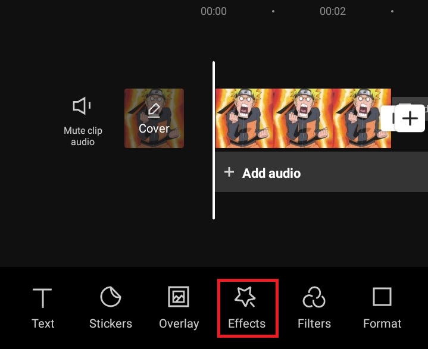The image size is (428, 349).
Task: Edit the Cover thumbnail
Action: (x=154, y=118)
